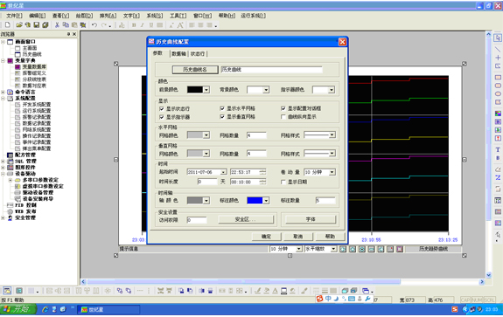Click Windows 开始 Start button
The image size is (503, 317).
click(17, 309)
